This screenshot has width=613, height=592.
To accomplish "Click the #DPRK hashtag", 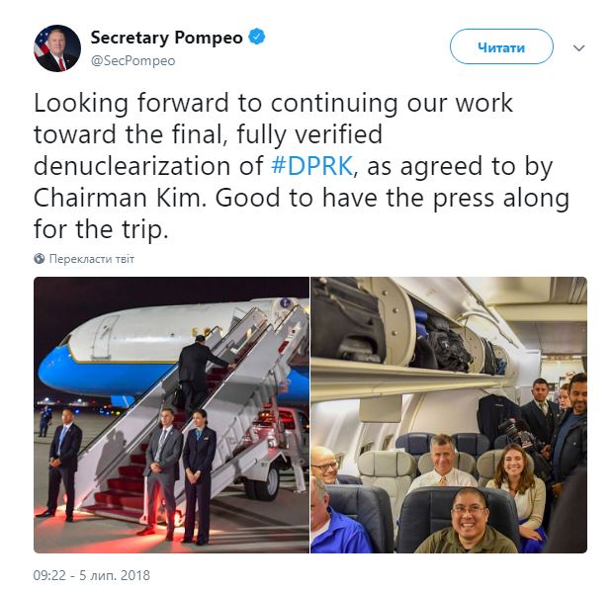I will pos(312,166).
